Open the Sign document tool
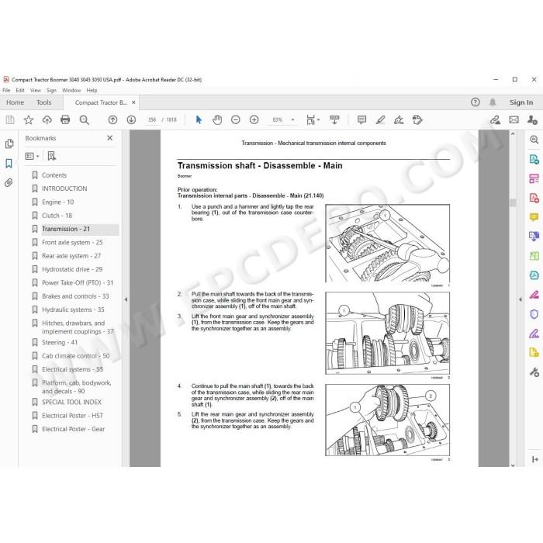The image size is (543, 543). [399, 119]
